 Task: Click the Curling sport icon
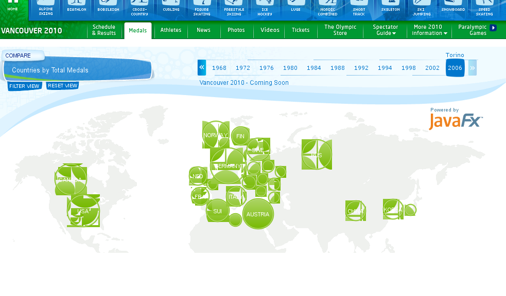click(171, 9)
